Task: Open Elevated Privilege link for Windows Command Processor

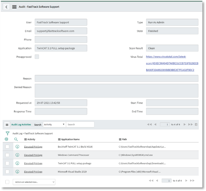Action: 33,155
